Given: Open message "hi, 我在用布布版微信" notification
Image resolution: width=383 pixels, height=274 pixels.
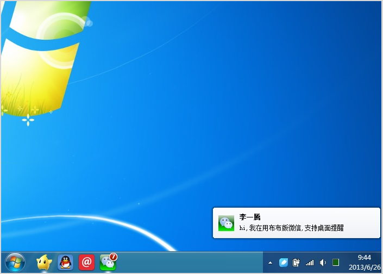Looking at the screenshot, I should 291,228.
